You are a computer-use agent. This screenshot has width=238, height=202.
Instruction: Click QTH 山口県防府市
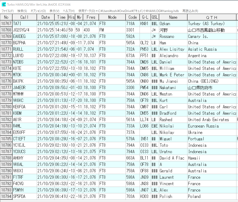pyautogui.click(x=200, y=88)
